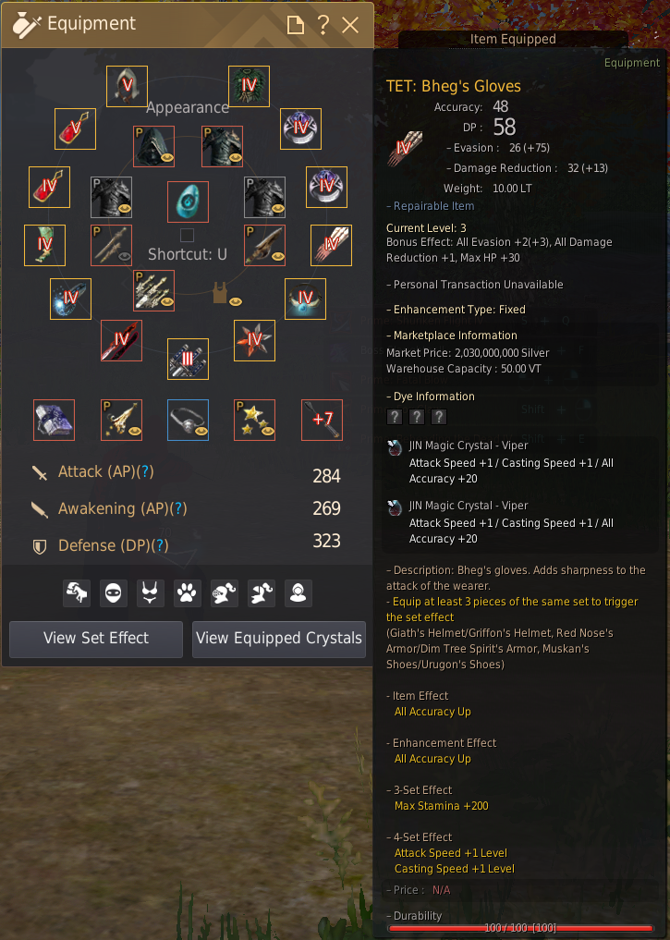The image size is (670, 940).
Task: Click the TET Bheg's Gloves slot
Action: (332, 245)
